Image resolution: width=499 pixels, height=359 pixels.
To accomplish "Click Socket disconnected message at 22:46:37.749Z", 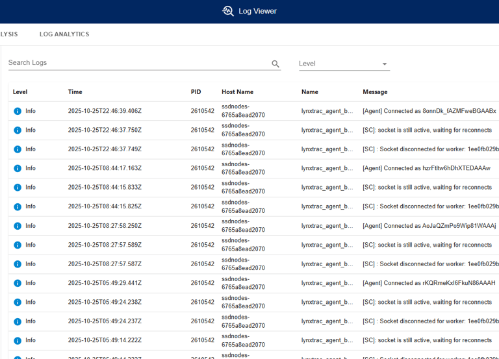I will coord(431,149).
